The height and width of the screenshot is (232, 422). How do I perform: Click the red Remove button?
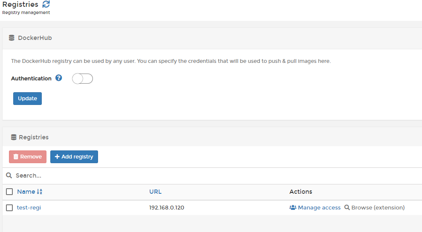[x=28, y=157]
